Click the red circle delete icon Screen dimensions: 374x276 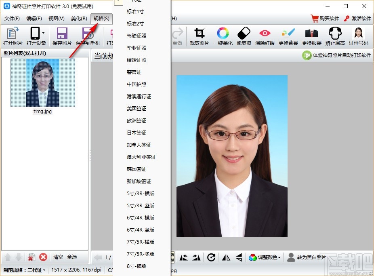coord(43,257)
